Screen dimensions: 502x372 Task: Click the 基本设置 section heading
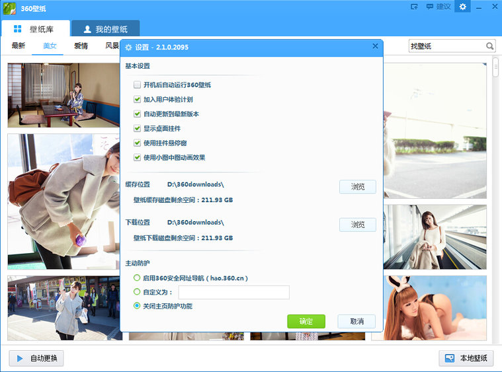pyautogui.click(x=138, y=66)
